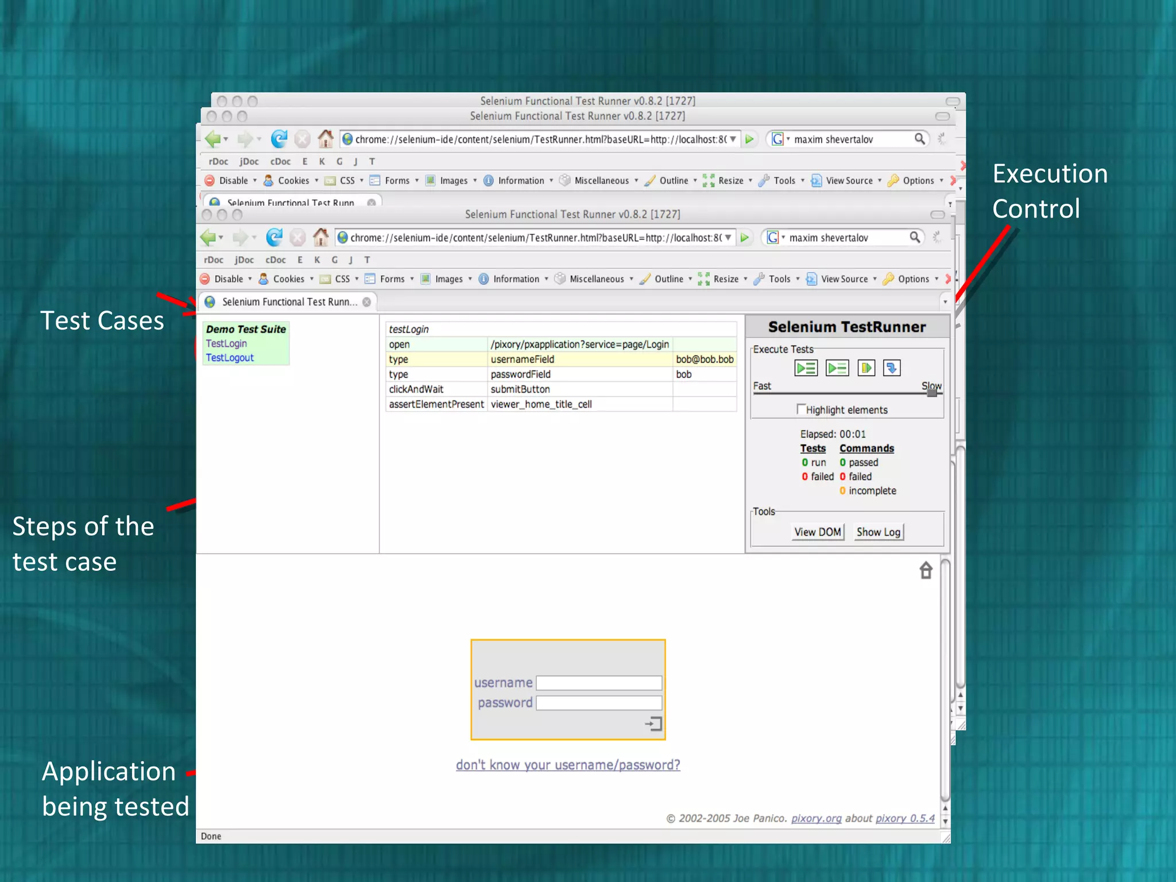Open Options menu in the rear window
Viewport: 1176px width, 882px height.
[916, 181]
